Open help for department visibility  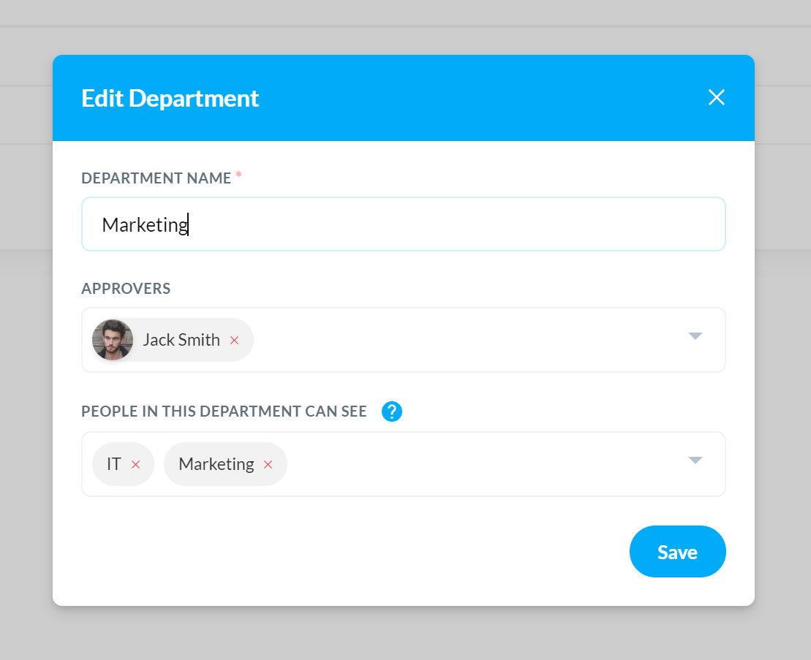click(x=391, y=411)
